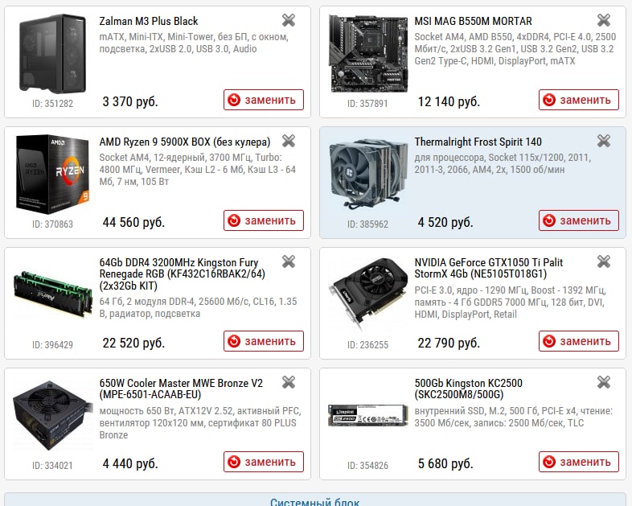The height and width of the screenshot is (506, 632).
Task: Replace the Thermalright Frost Spirit 140 cooler
Action: pyautogui.click(x=579, y=220)
